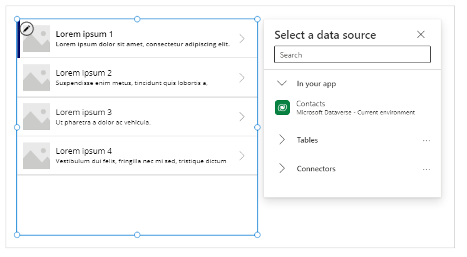Screen dimensions: 467x257
Task: Click the arrow next to Lorem ipsum 3
Action: tap(242, 117)
